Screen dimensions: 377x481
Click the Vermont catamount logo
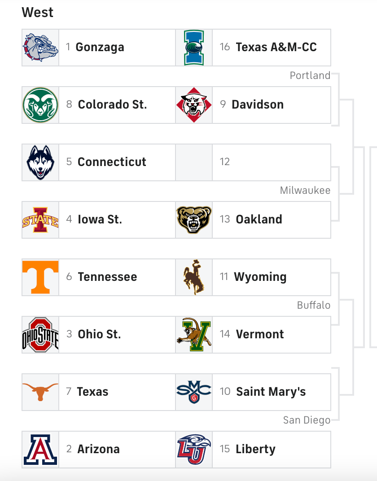194,335
